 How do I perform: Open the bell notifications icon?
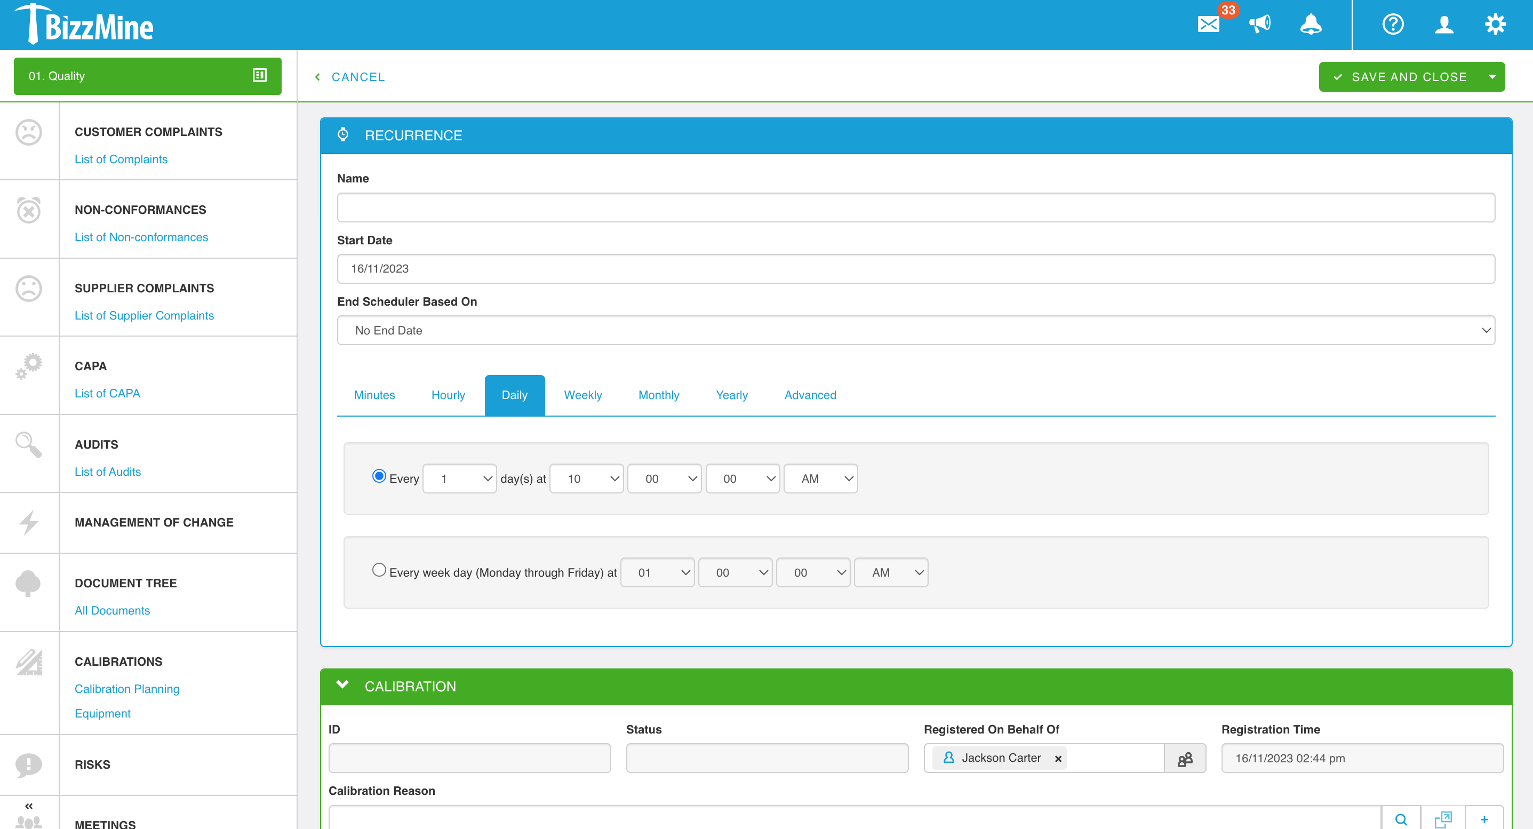tap(1311, 25)
